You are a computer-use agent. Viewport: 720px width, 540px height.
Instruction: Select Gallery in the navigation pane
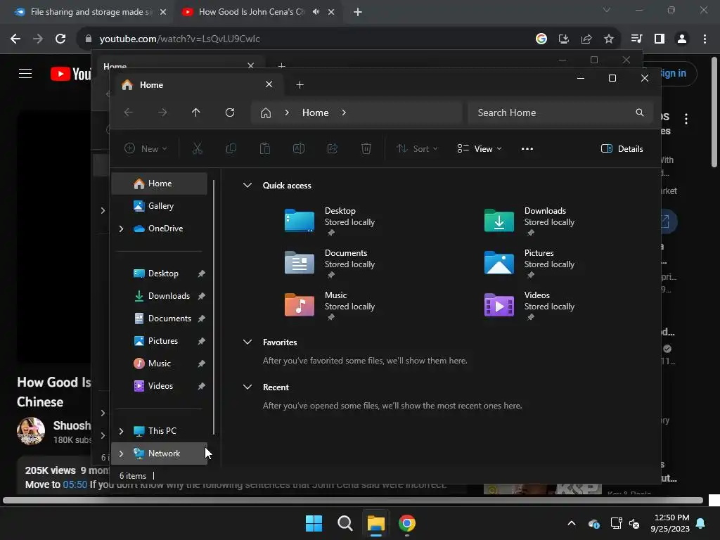pos(160,206)
